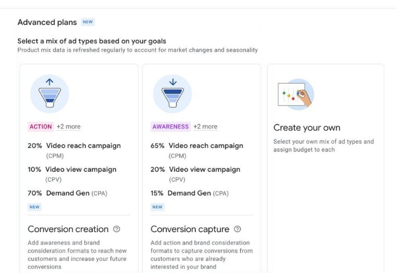Click 10% Video view campaign row
Viewport: 396px width, 273px height.
tap(72, 170)
